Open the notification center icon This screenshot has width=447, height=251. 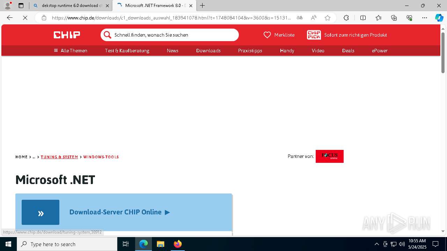pos(436,244)
